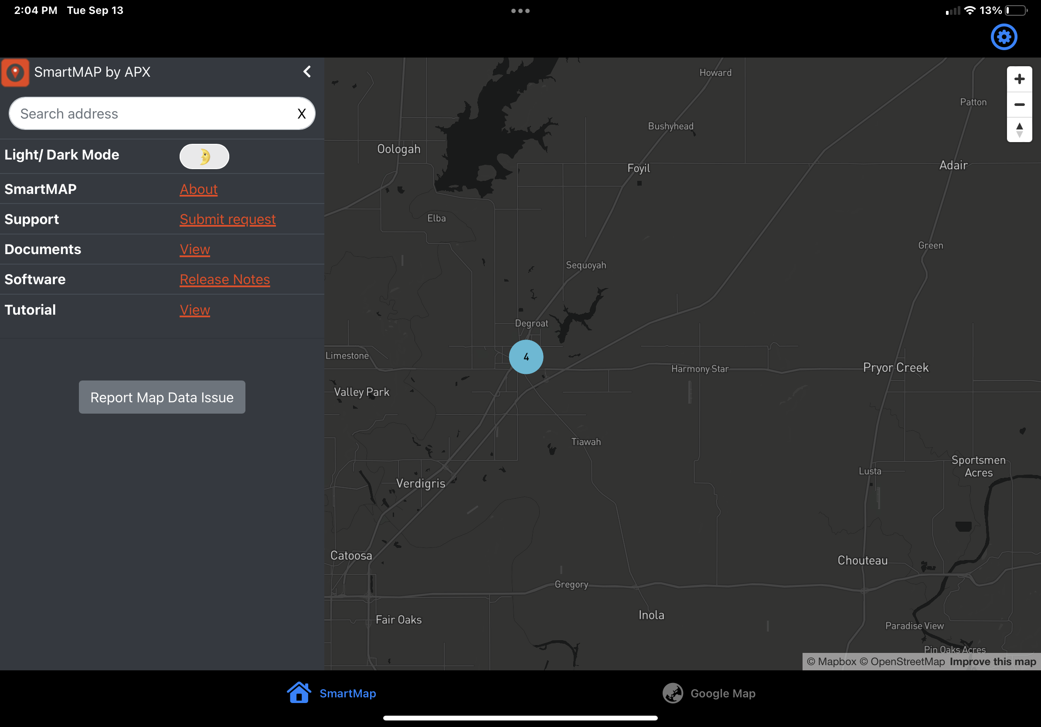Click the Inola map label
This screenshot has height=727, width=1041.
point(651,615)
